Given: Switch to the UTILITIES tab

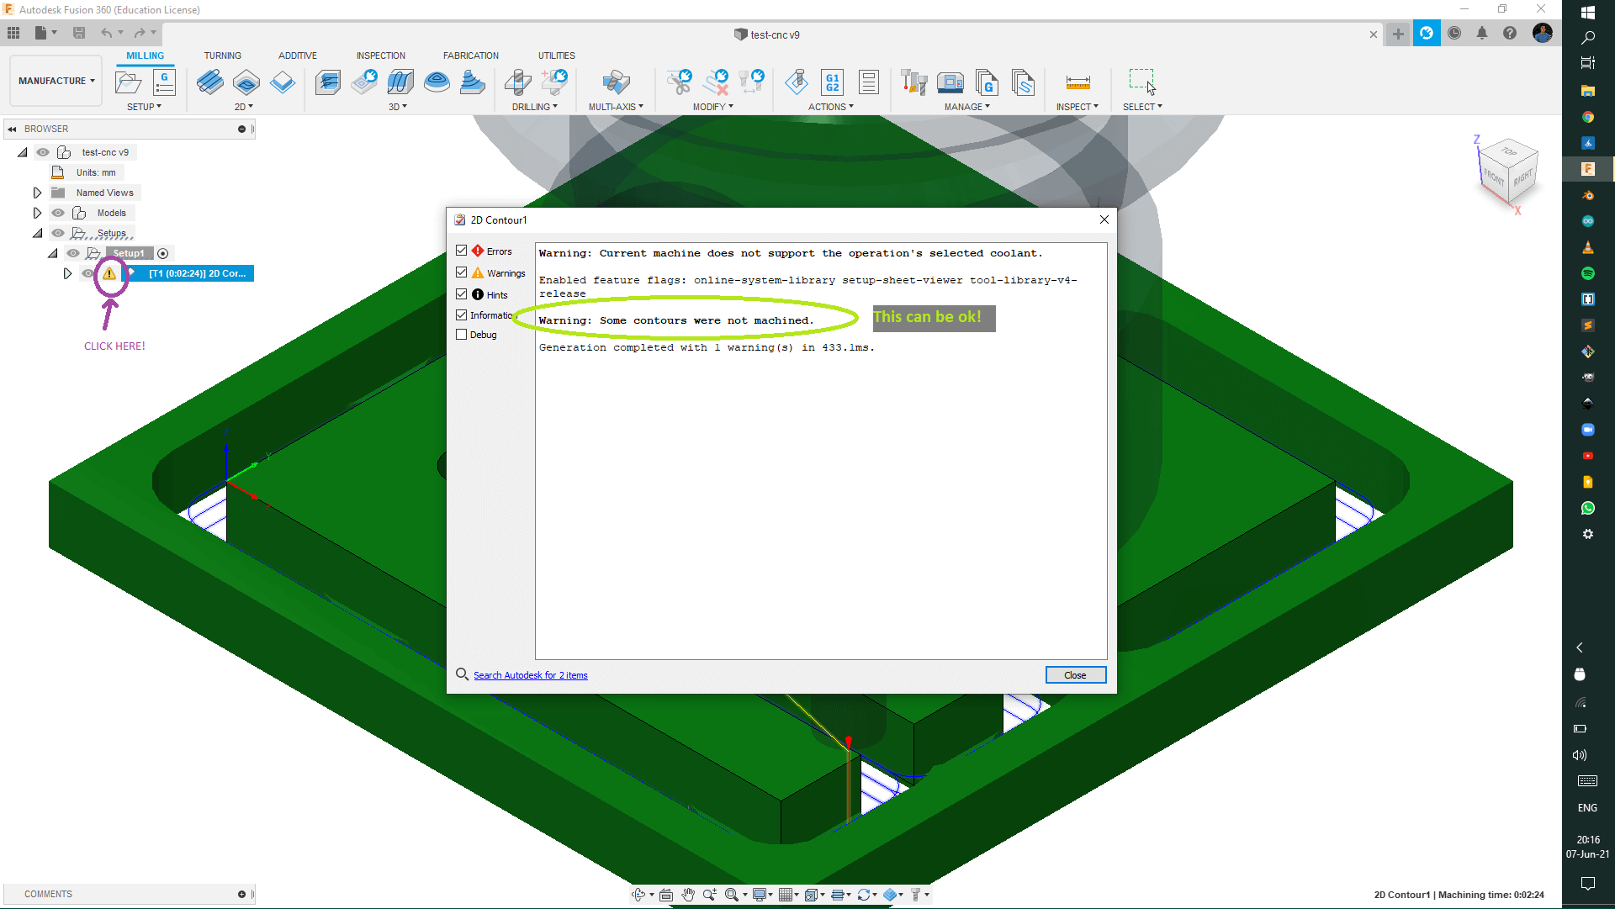Looking at the screenshot, I should [557, 55].
